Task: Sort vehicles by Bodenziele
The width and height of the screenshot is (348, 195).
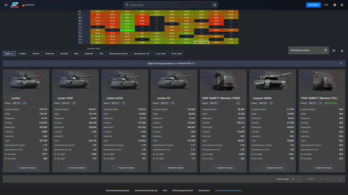Action: (x=50, y=53)
